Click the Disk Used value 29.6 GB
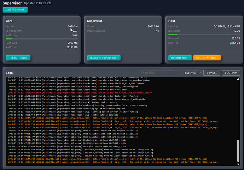This screenshot has width=244, height=170. 236,38
